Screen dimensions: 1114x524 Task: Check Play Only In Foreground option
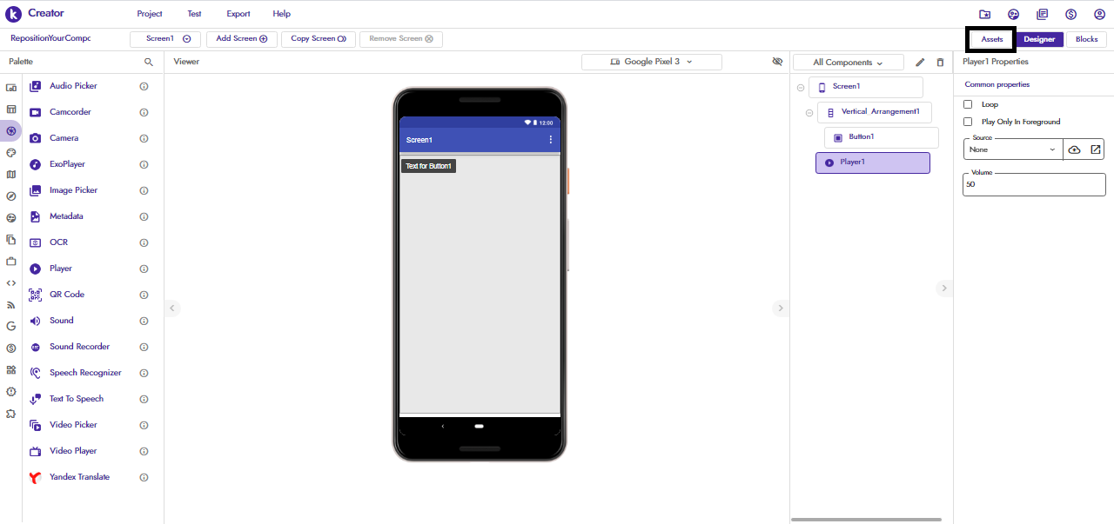(x=968, y=122)
